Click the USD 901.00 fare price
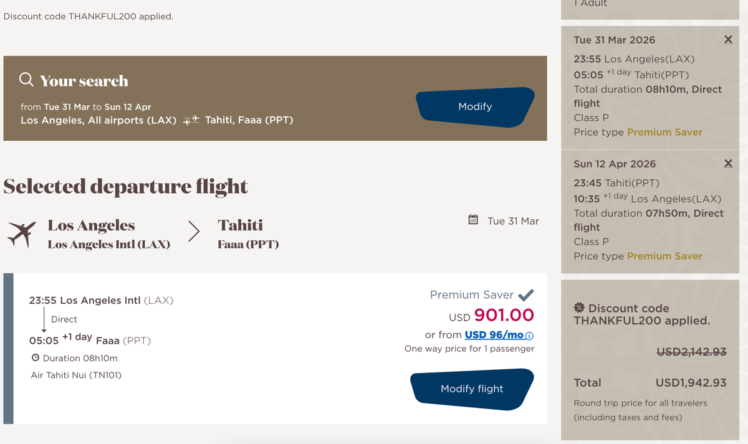Image resolution: width=748 pixels, height=444 pixels. click(504, 315)
